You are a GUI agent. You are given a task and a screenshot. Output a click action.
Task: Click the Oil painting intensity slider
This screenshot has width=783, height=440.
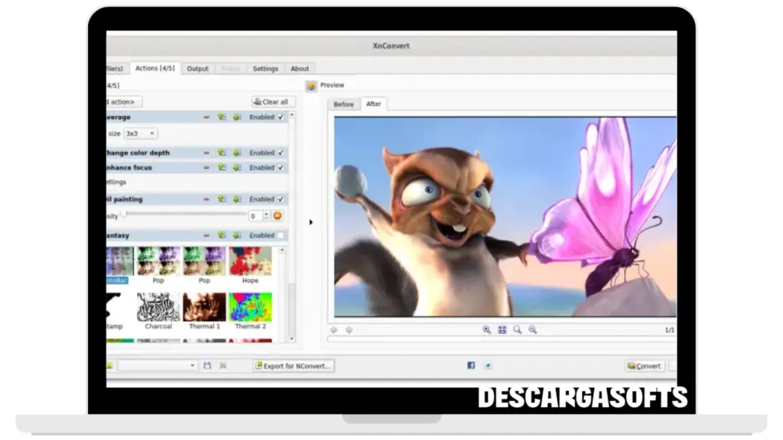(184, 215)
